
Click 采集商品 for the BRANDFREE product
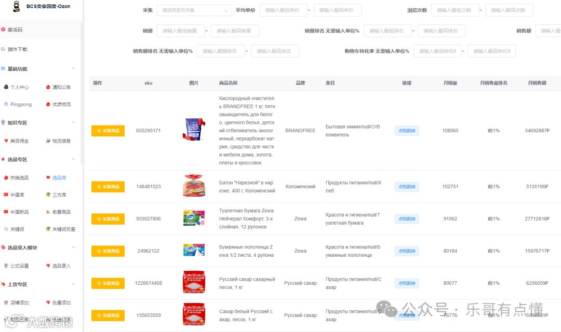pyautogui.click(x=108, y=131)
